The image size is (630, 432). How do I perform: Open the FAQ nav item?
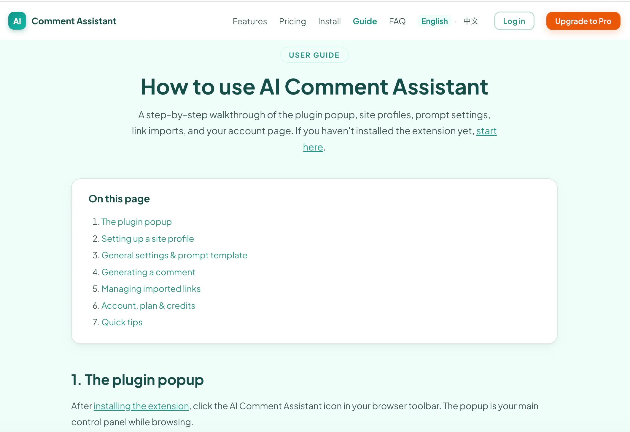click(397, 21)
